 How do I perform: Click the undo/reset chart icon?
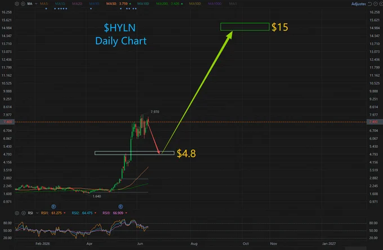370,4
